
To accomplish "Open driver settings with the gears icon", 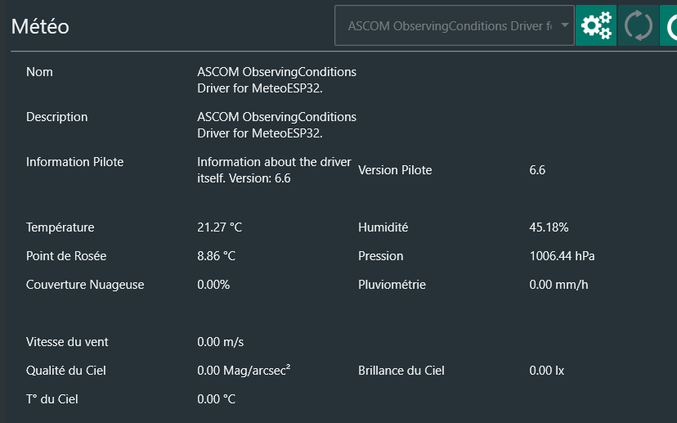I will pos(595,25).
